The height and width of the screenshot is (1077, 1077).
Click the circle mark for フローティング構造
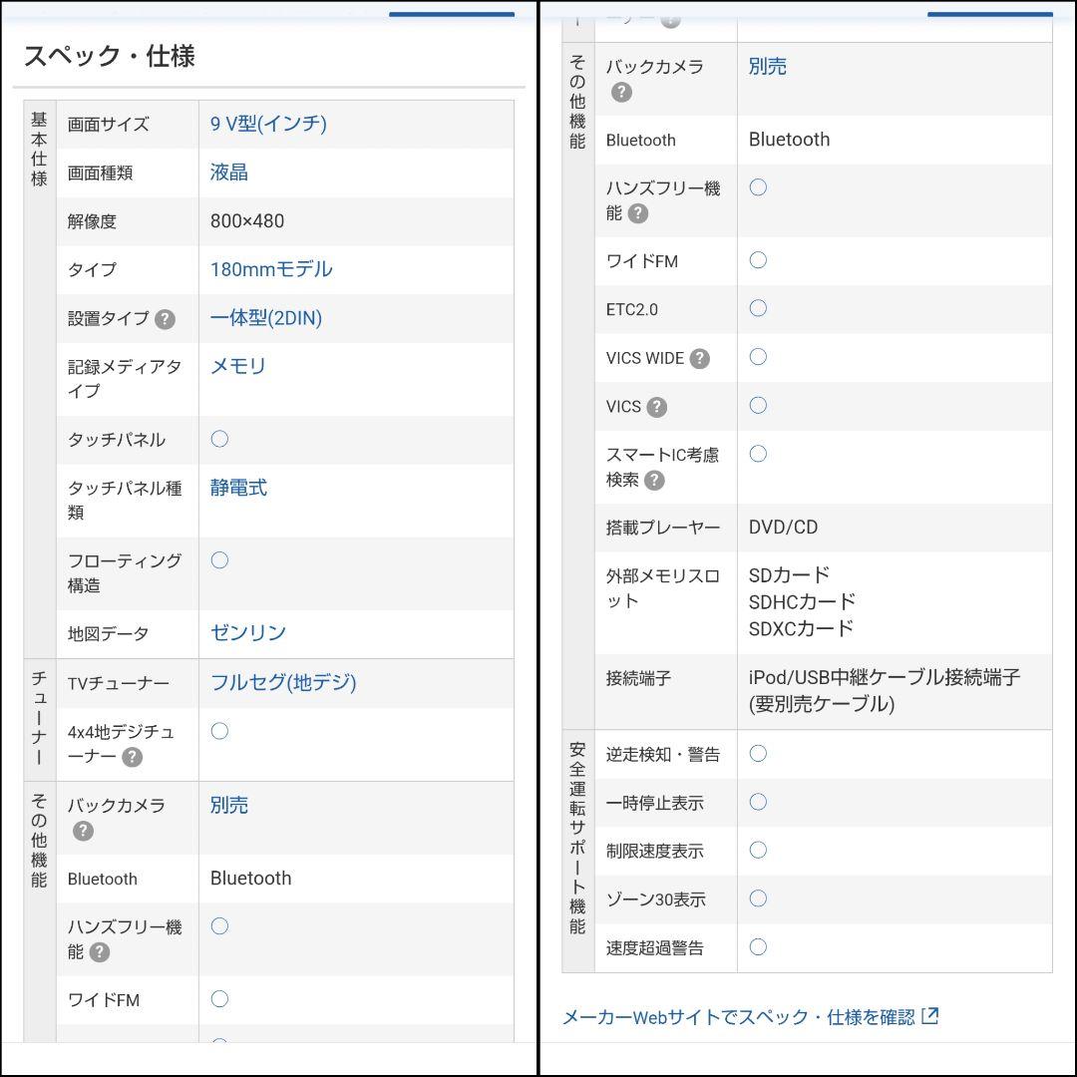tap(219, 560)
